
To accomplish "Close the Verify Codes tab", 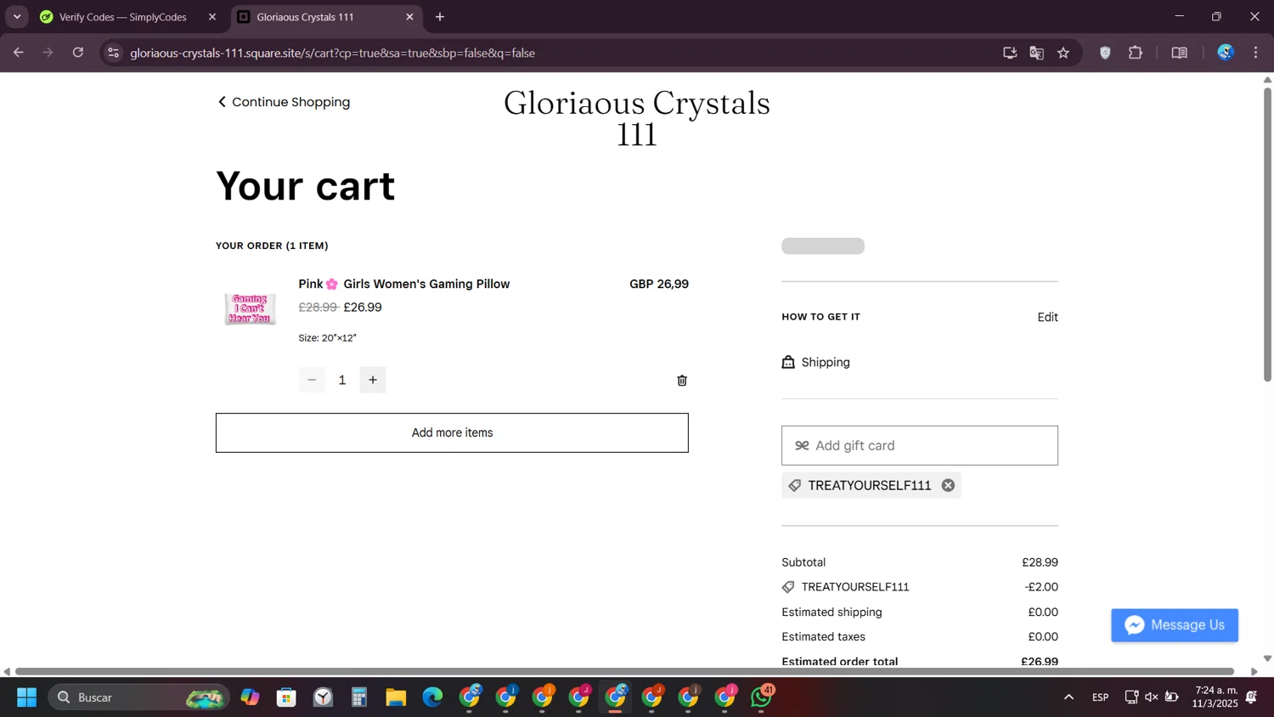I will (212, 17).
